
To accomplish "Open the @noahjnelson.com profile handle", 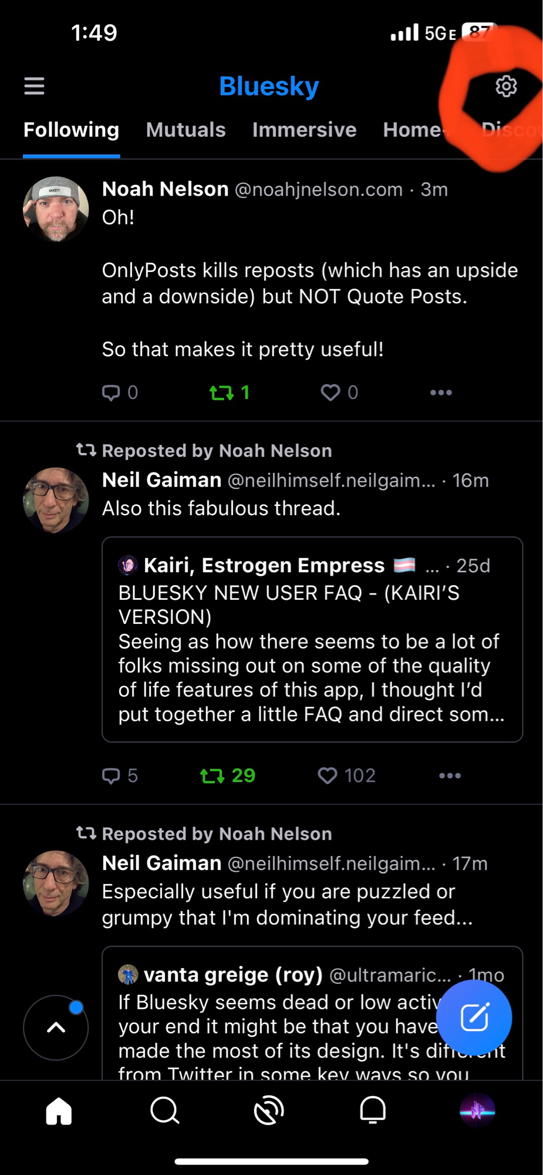I will click(x=319, y=190).
